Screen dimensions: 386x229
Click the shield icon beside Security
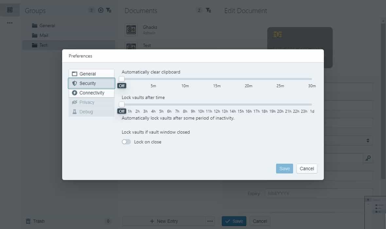(75, 83)
